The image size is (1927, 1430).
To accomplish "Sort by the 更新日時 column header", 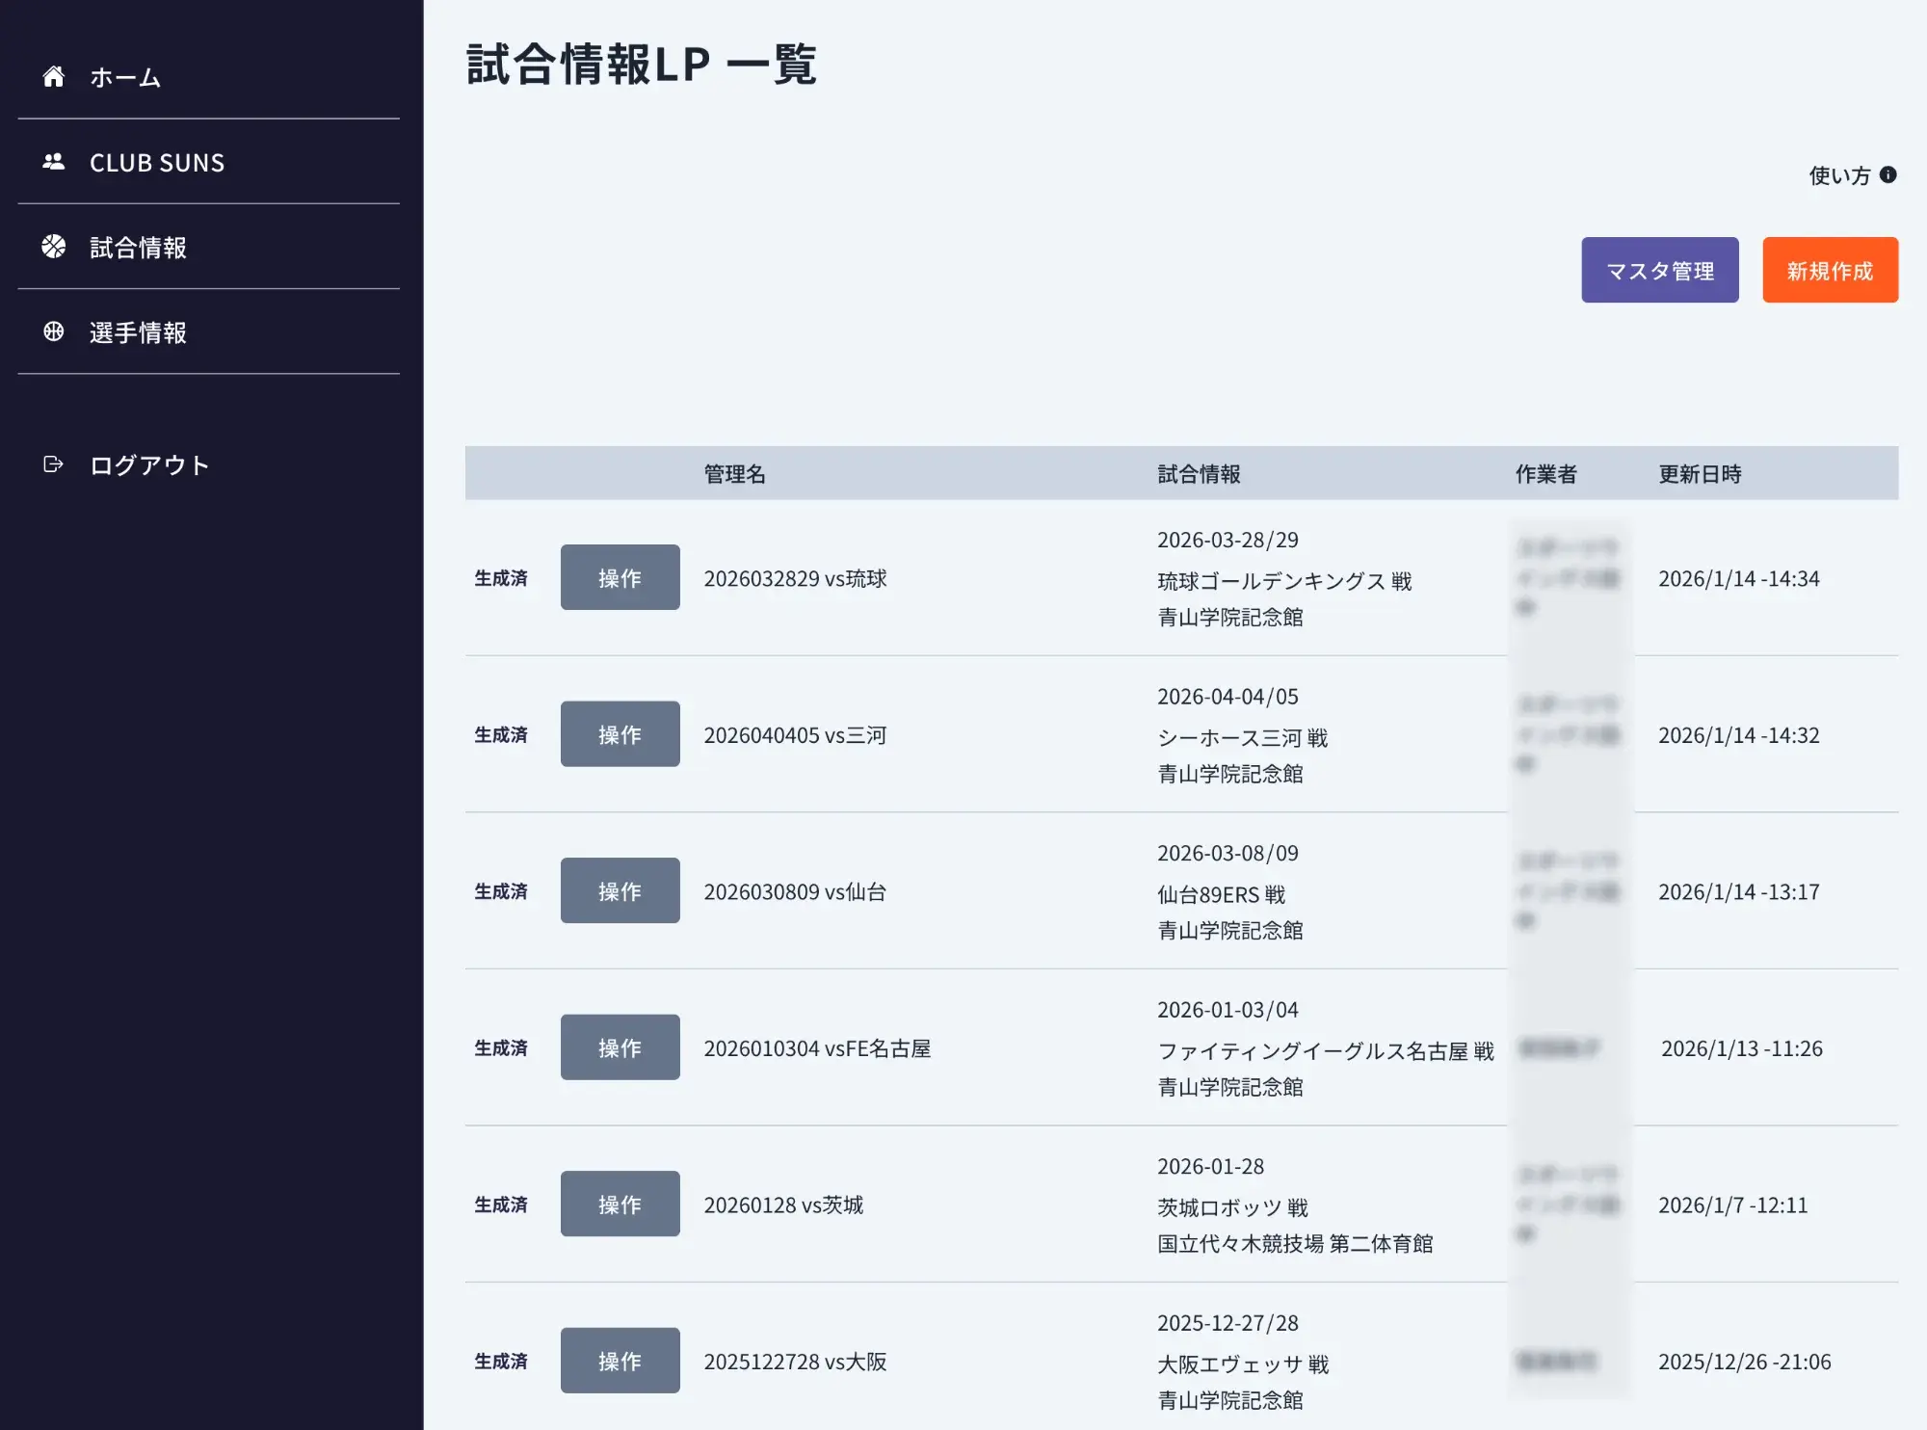I will [x=1698, y=473].
